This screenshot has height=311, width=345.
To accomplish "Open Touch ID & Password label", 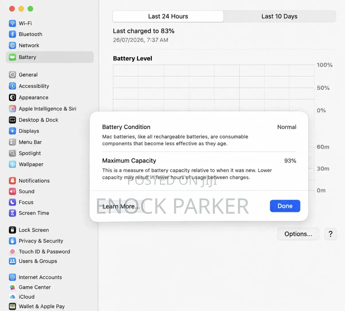I will click(44, 251).
